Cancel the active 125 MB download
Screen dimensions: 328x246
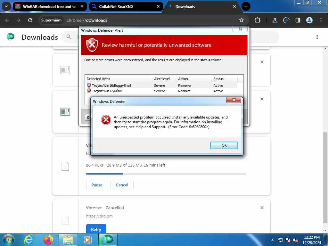click(x=122, y=185)
